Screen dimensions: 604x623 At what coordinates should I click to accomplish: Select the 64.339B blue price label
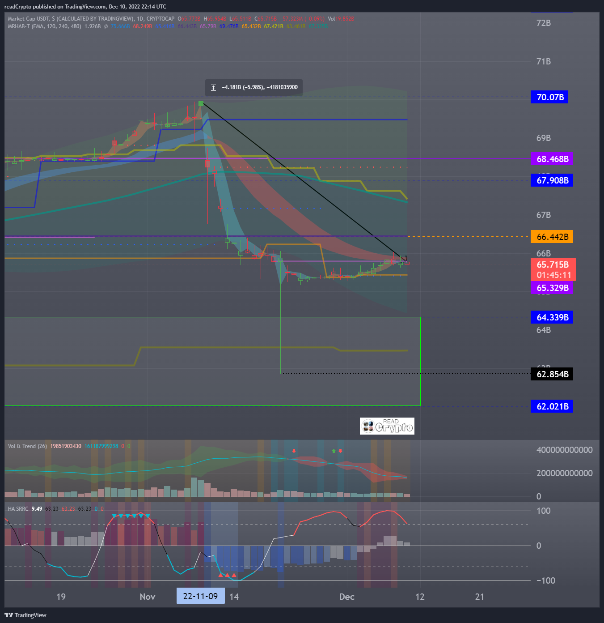point(552,317)
